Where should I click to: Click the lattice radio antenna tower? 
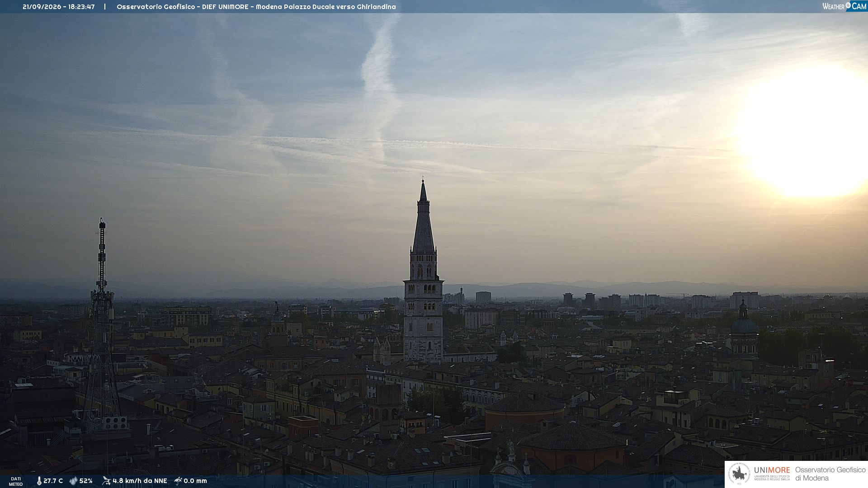pyautogui.click(x=102, y=325)
